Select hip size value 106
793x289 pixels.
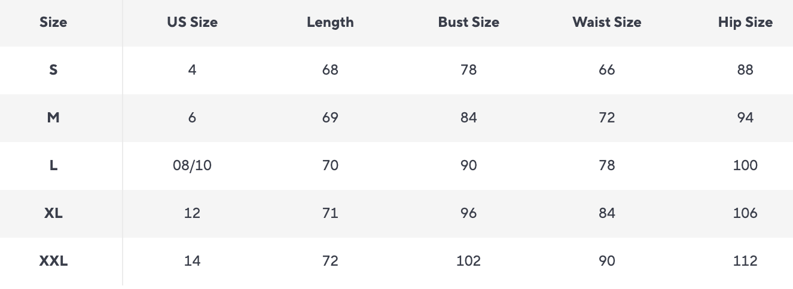(745, 213)
